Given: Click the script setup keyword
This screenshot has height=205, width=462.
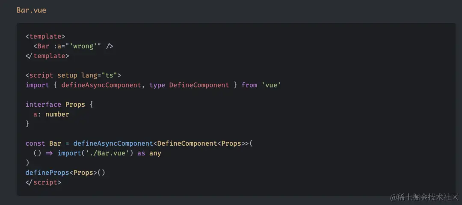Looking at the screenshot, I should coord(67,75).
